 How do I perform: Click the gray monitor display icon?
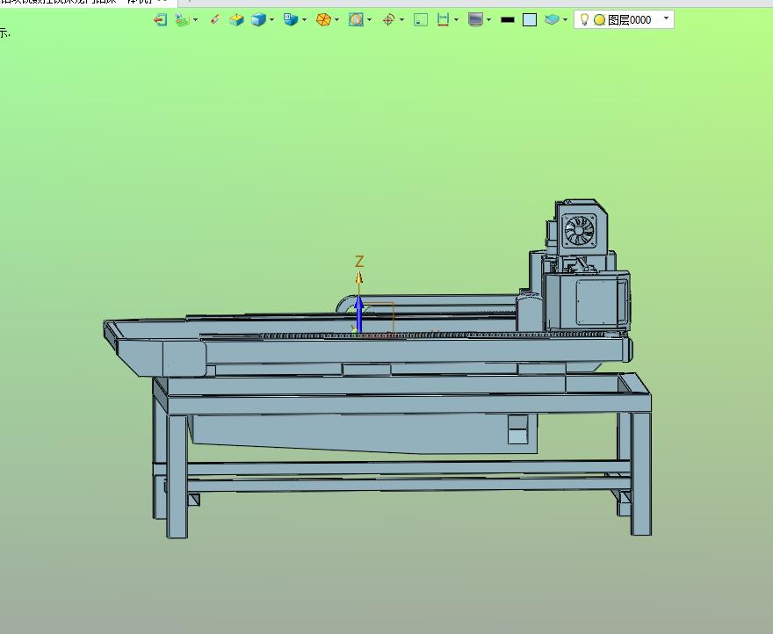tap(476, 19)
